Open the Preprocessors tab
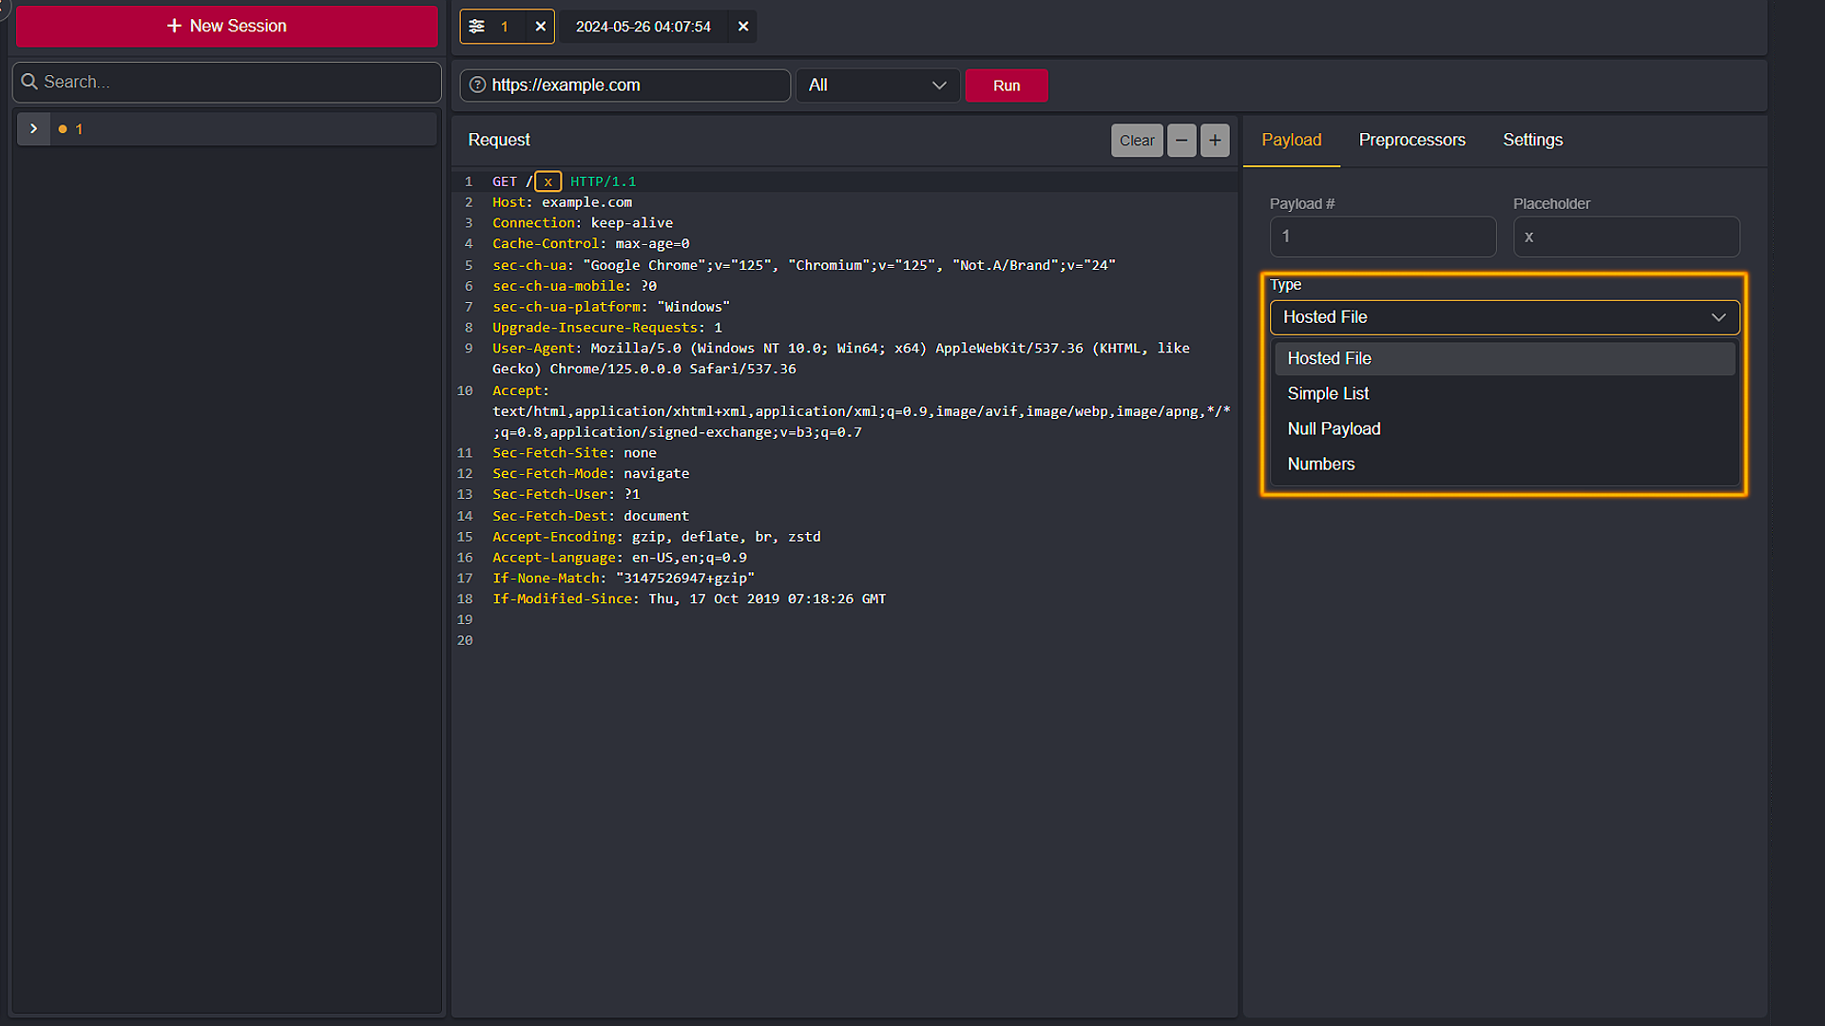The height and width of the screenshot is (1026, 1825). (1412, 140)
